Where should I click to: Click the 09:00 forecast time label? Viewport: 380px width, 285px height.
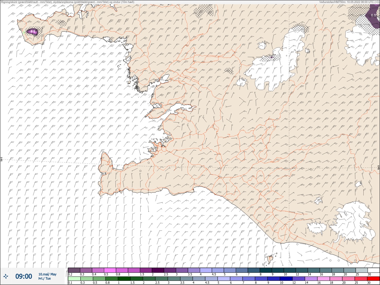23,276
